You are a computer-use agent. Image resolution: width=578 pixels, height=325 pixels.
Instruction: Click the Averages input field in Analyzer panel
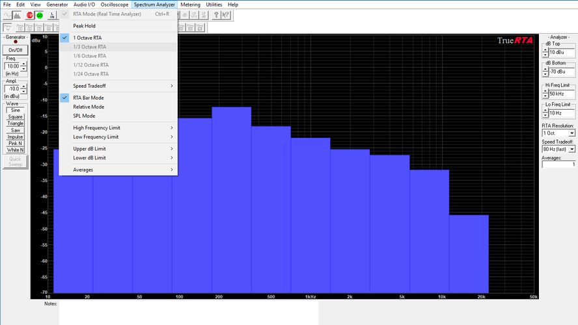(558, 164)
